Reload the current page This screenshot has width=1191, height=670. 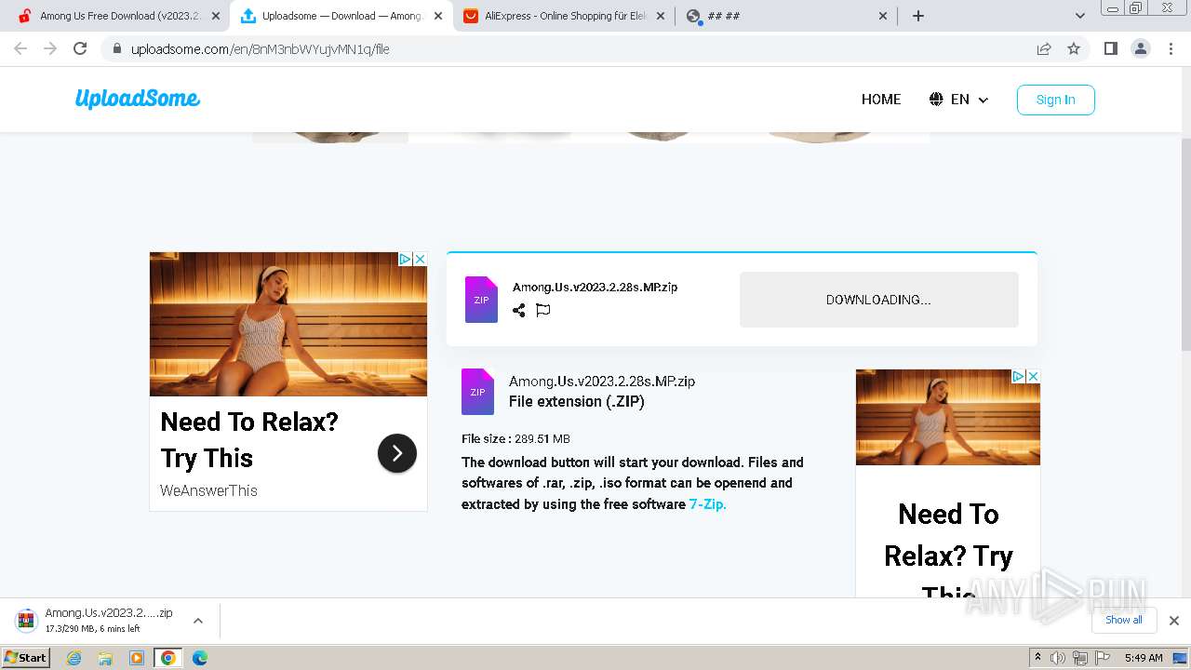click(80, 48)
